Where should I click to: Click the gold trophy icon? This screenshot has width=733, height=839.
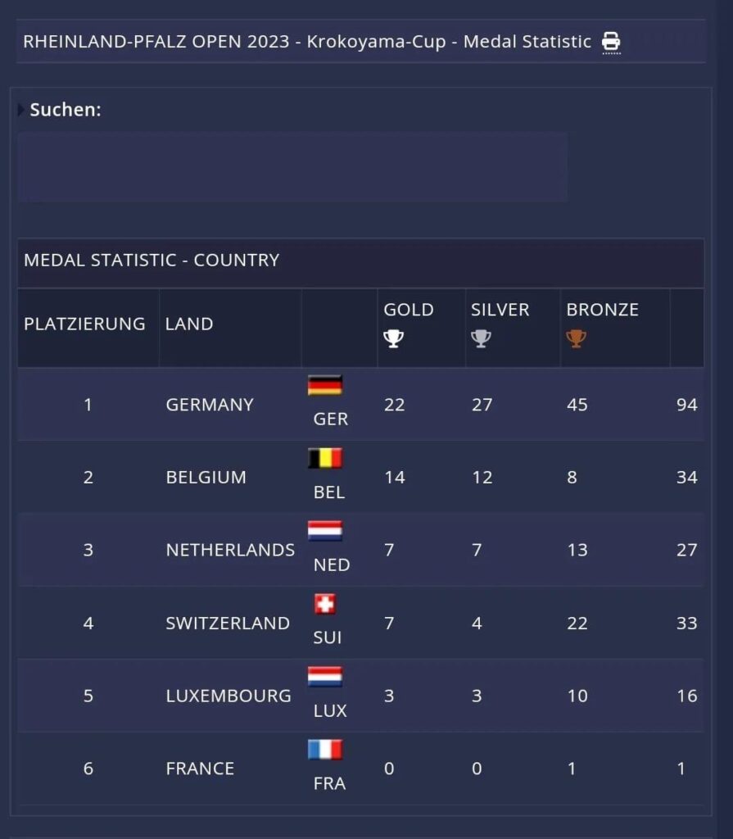(x=394, y=338)
